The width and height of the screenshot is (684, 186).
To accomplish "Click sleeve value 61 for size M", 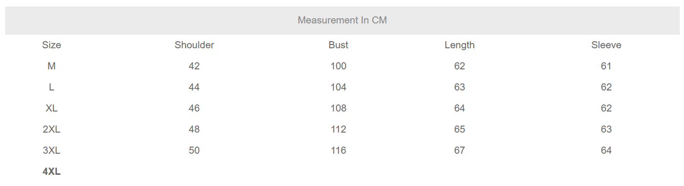I will (x=606, y=66).
